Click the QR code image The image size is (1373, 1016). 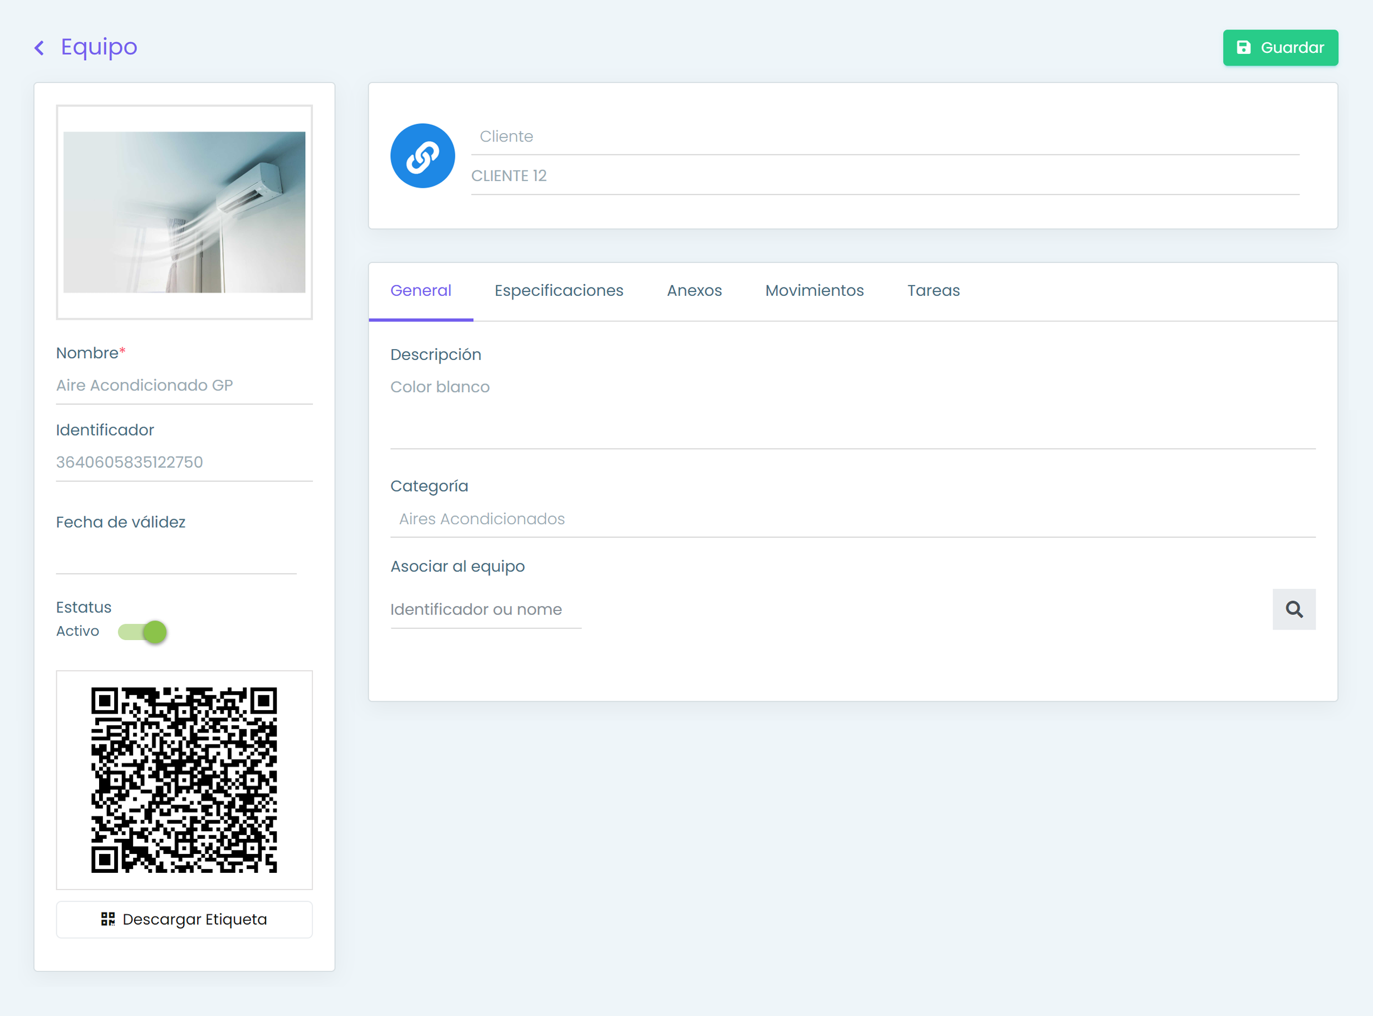point(184,779)
